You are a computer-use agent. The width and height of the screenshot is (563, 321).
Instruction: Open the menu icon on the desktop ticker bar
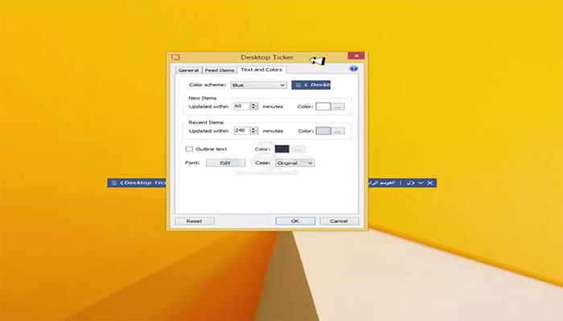(114, 183)
